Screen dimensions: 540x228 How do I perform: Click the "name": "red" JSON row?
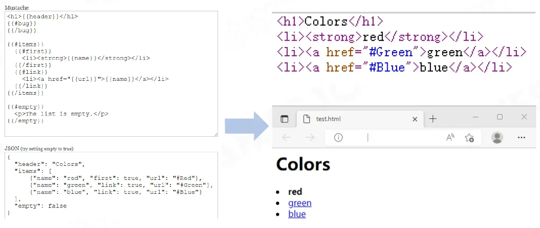coord(116,178)
